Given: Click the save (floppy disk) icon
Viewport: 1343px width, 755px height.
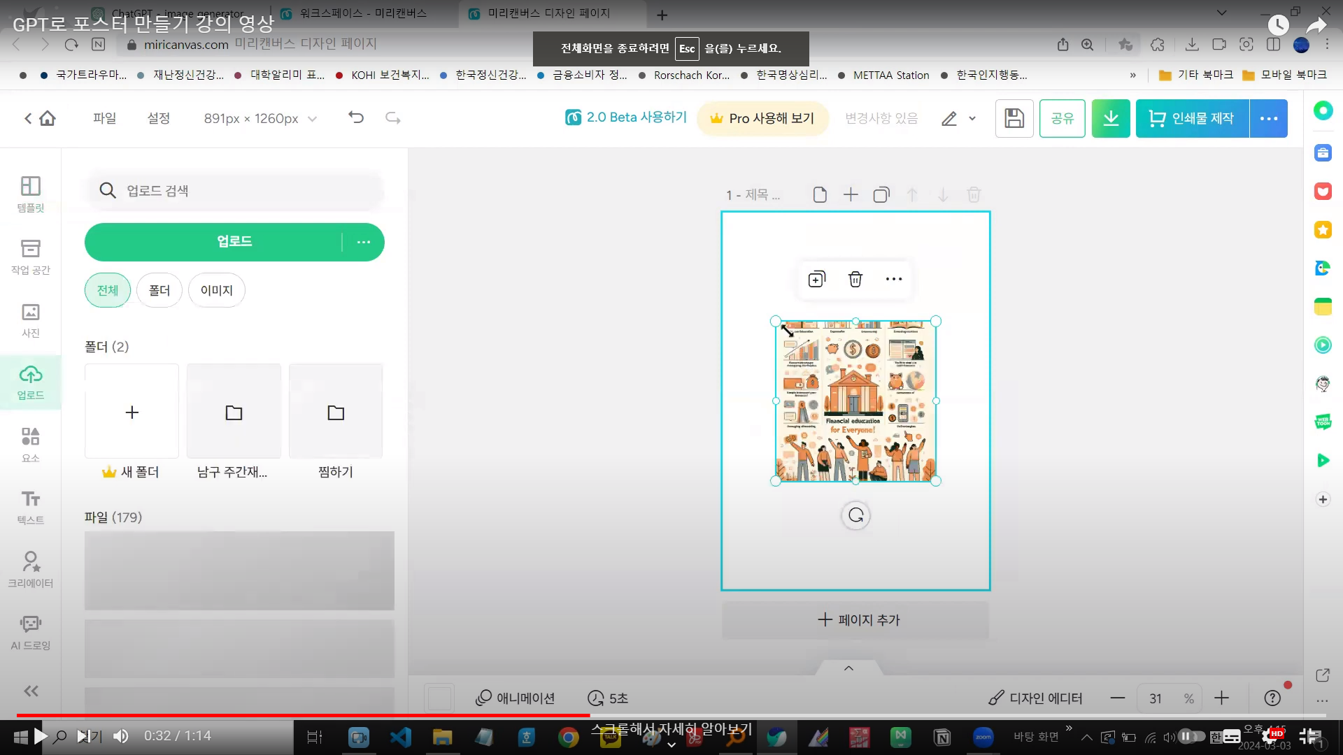Looking at the screenshot, I should [x=1014, y=118].
